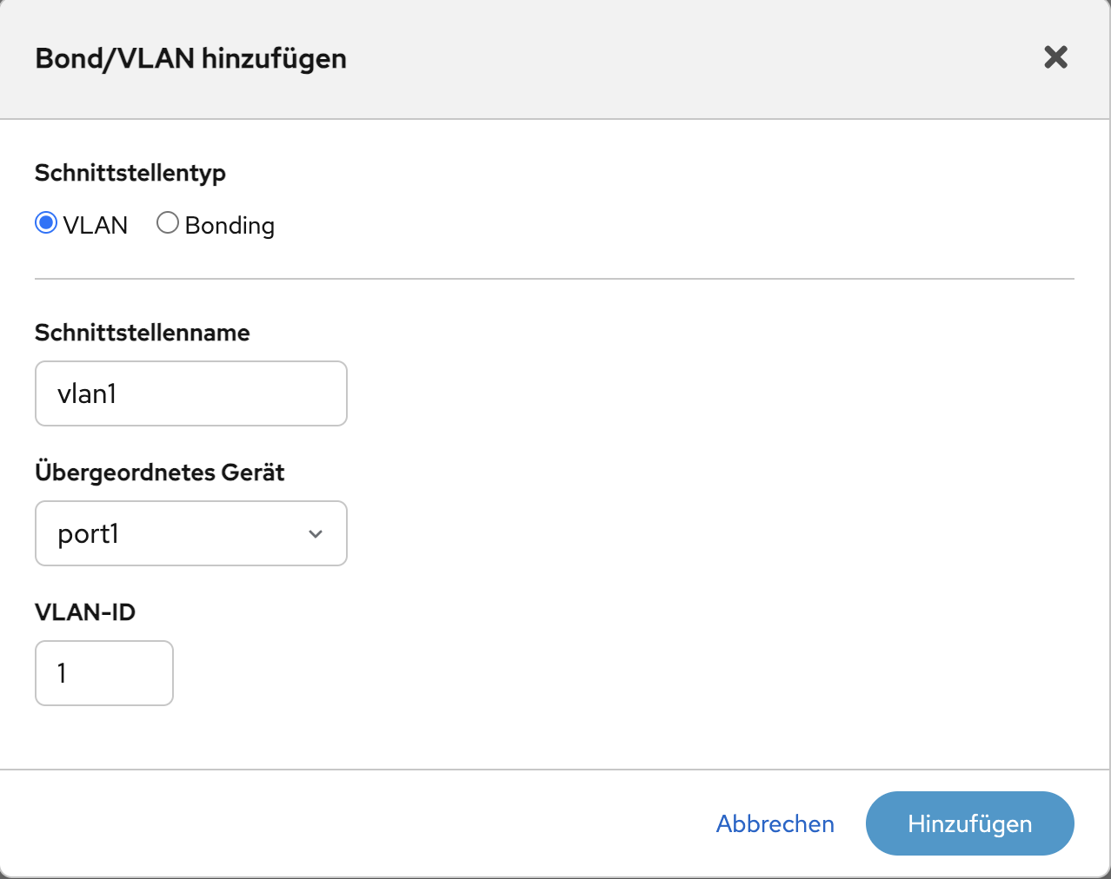Click the VLAN-ID input field
Image resolution: width=1111 pixels, height=879 pixels.
click(104, 673)
